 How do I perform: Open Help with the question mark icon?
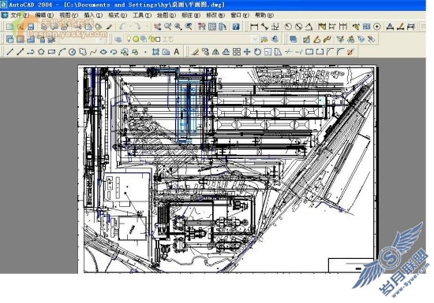pos(236,27)
